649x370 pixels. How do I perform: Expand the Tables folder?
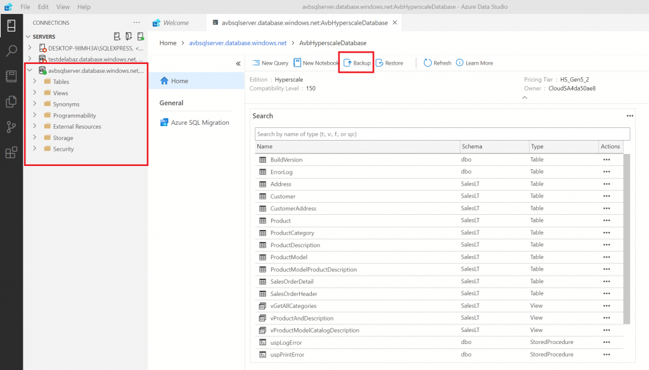click(35, 82)
